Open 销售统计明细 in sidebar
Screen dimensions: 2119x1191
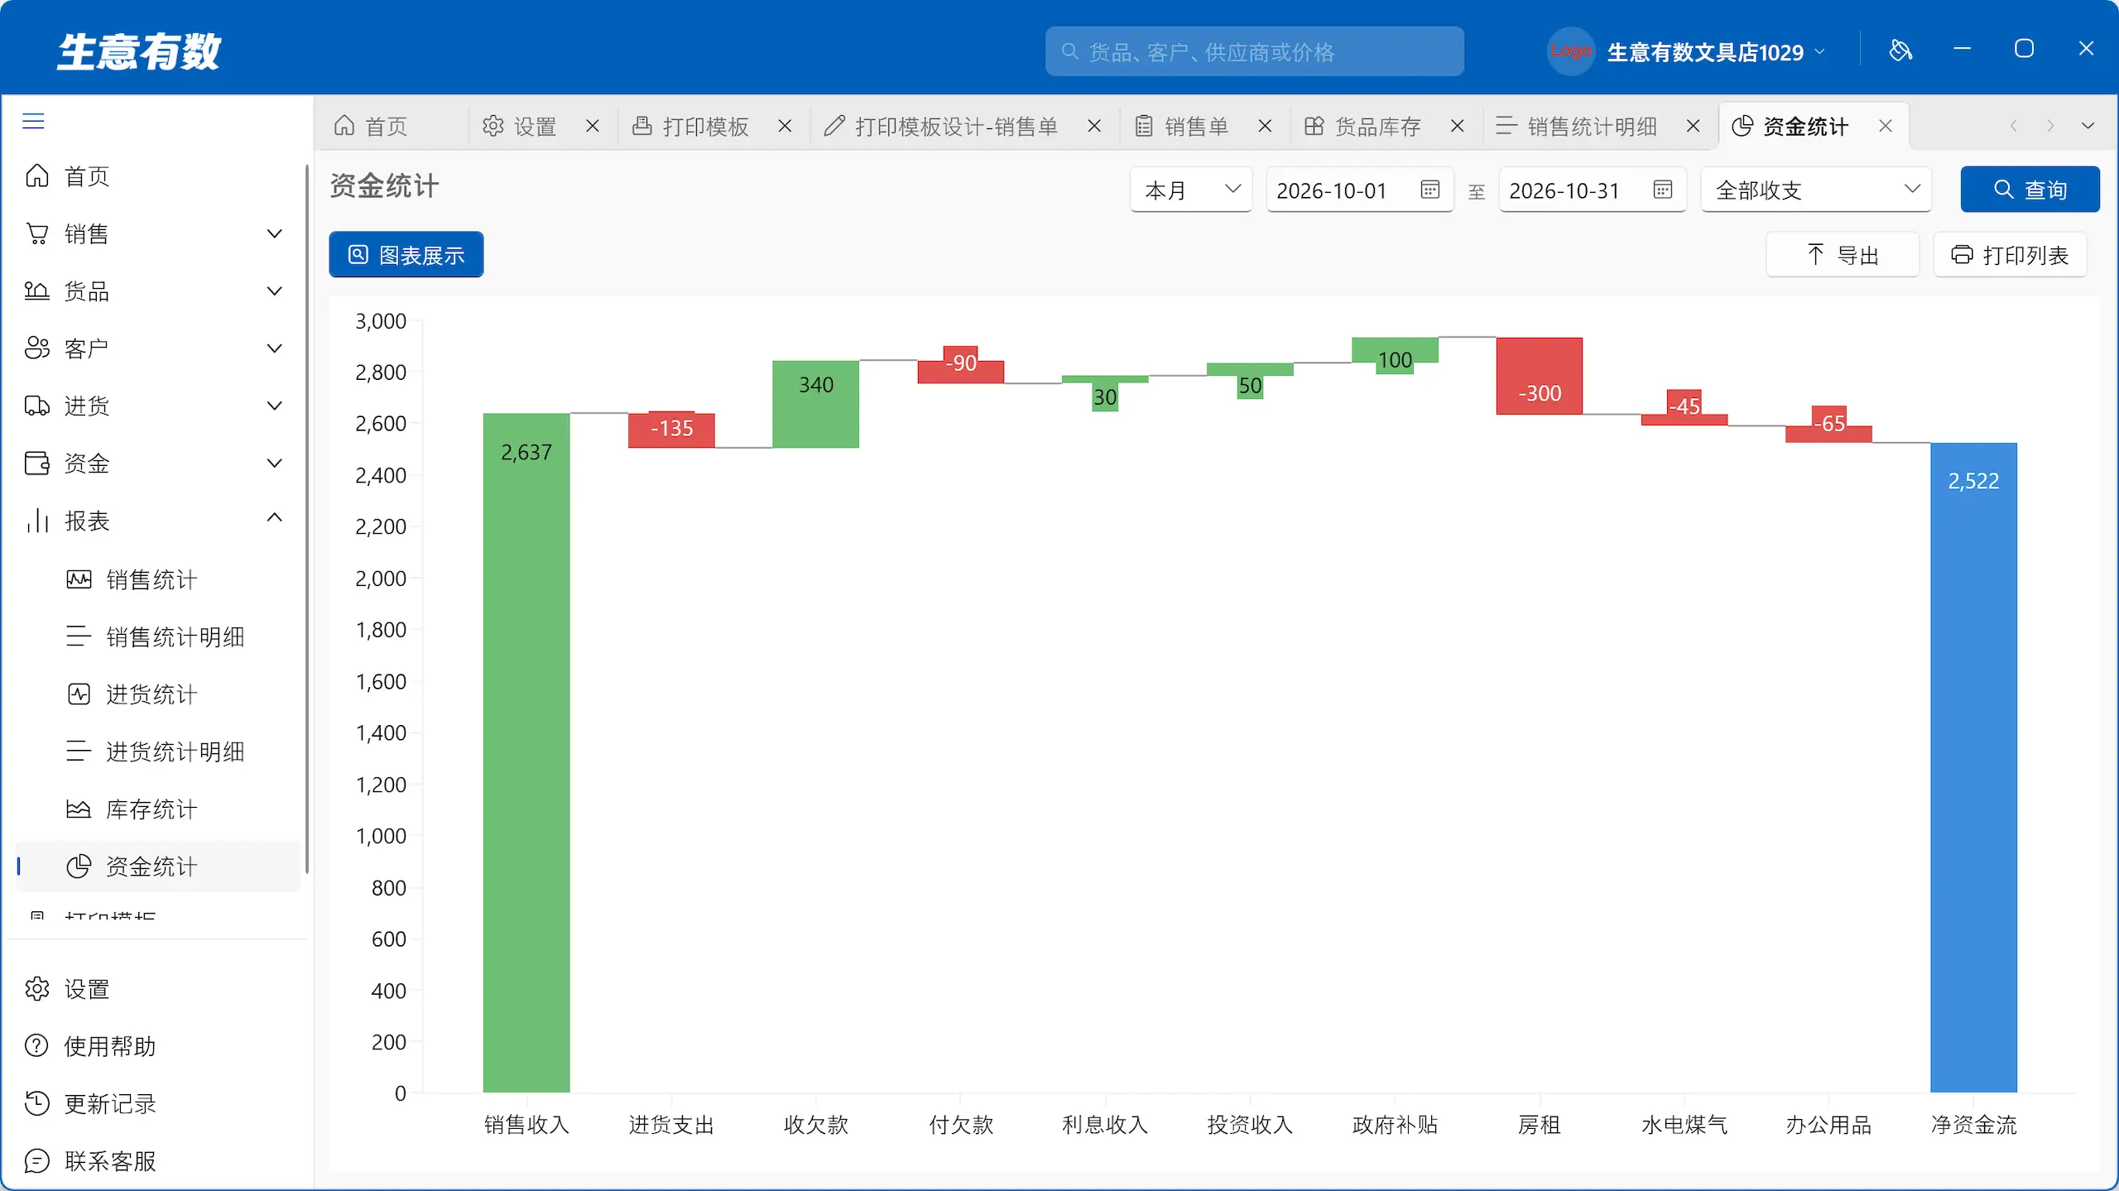(x=157, y=636)
